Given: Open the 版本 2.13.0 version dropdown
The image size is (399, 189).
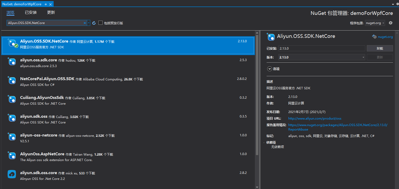Looking at the screenshot, I should (322, 57).
